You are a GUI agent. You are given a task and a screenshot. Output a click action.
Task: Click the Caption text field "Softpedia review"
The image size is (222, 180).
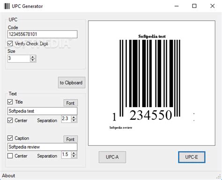tap(42, 147)
